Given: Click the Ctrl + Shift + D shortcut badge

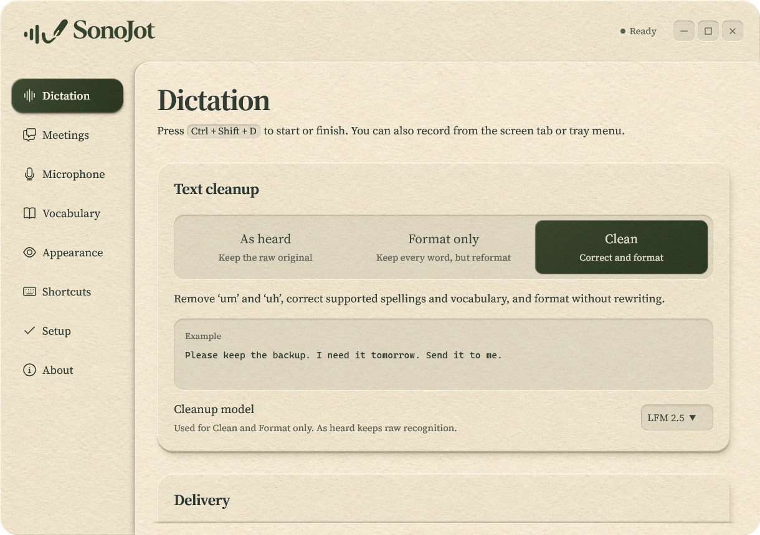Looking at the screenshot, I should click(224, 131).
